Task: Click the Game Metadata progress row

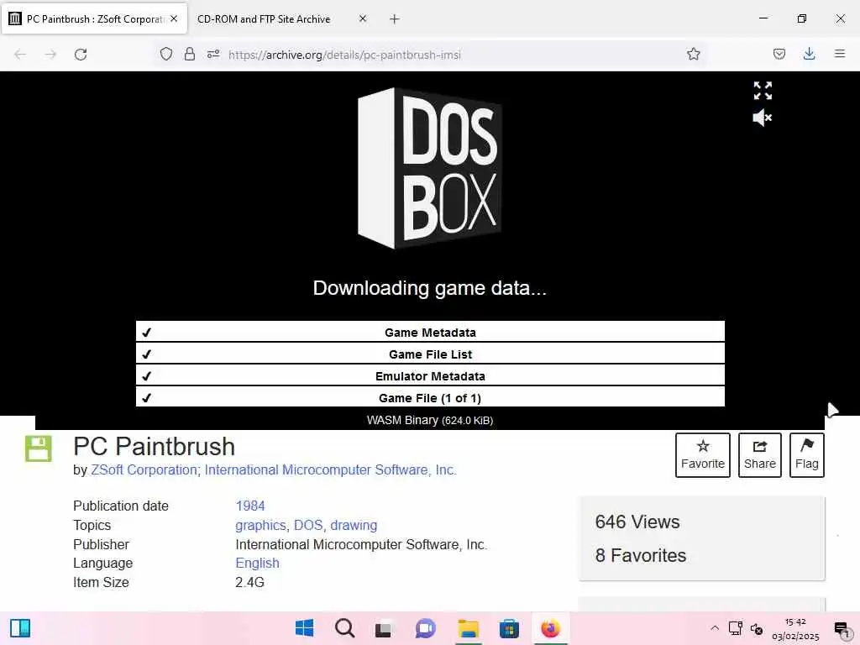Action: pyautogui.click(x=430, y=333)
